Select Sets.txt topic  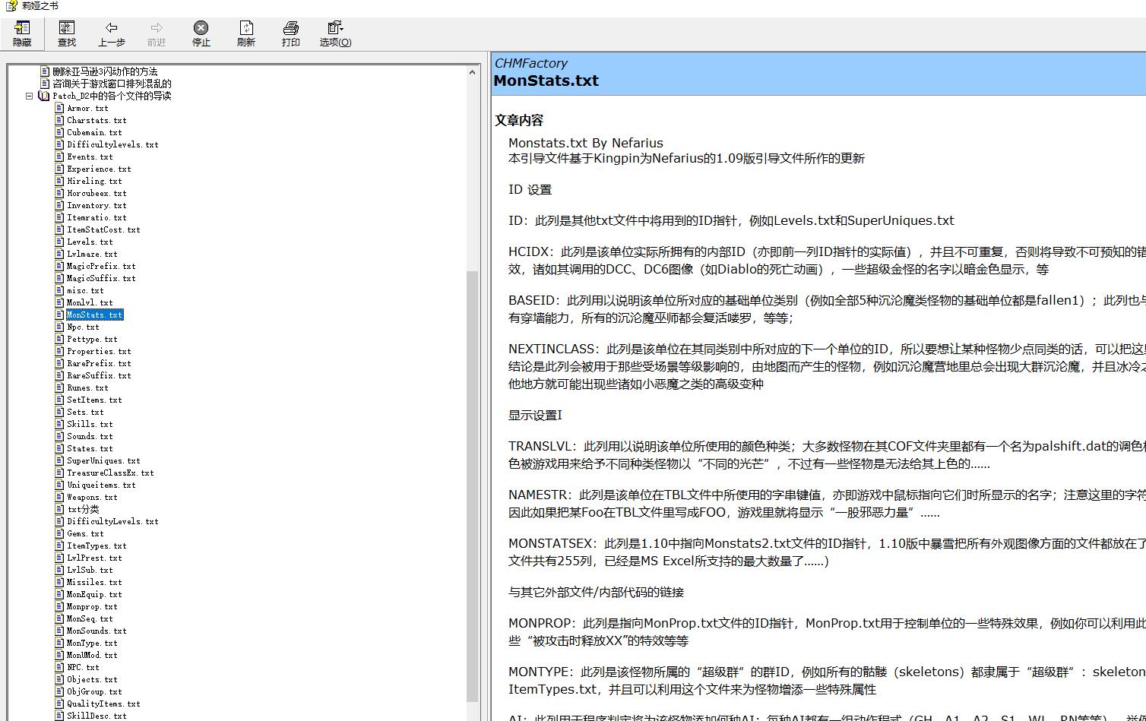85,412
